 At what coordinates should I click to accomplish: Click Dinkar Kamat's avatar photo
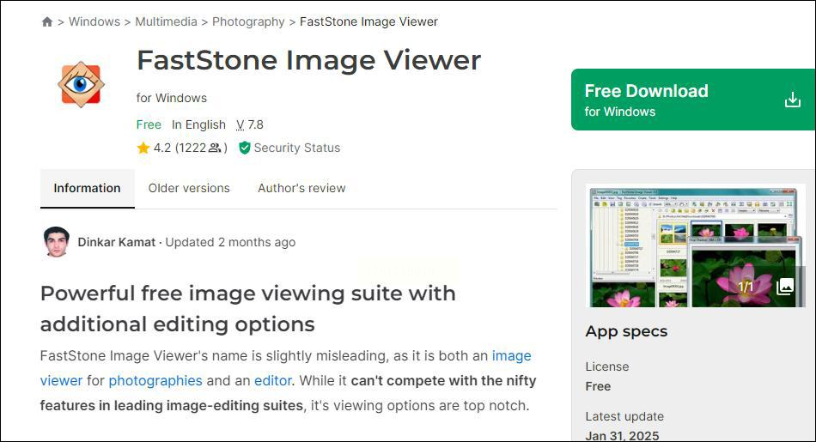pyautogui.click(x=56, y=242)
